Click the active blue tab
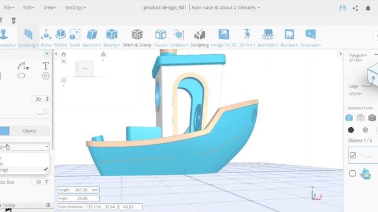Screen dimensions: 378x212 (5, 131)
